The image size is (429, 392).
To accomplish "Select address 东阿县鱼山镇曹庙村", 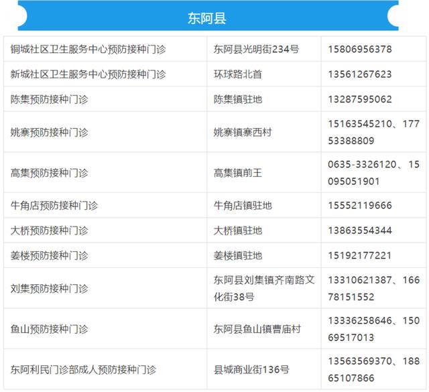I will point(257,329).
